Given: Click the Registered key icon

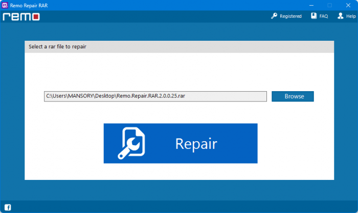Looking at the screenshot, I should pos(274,16).
